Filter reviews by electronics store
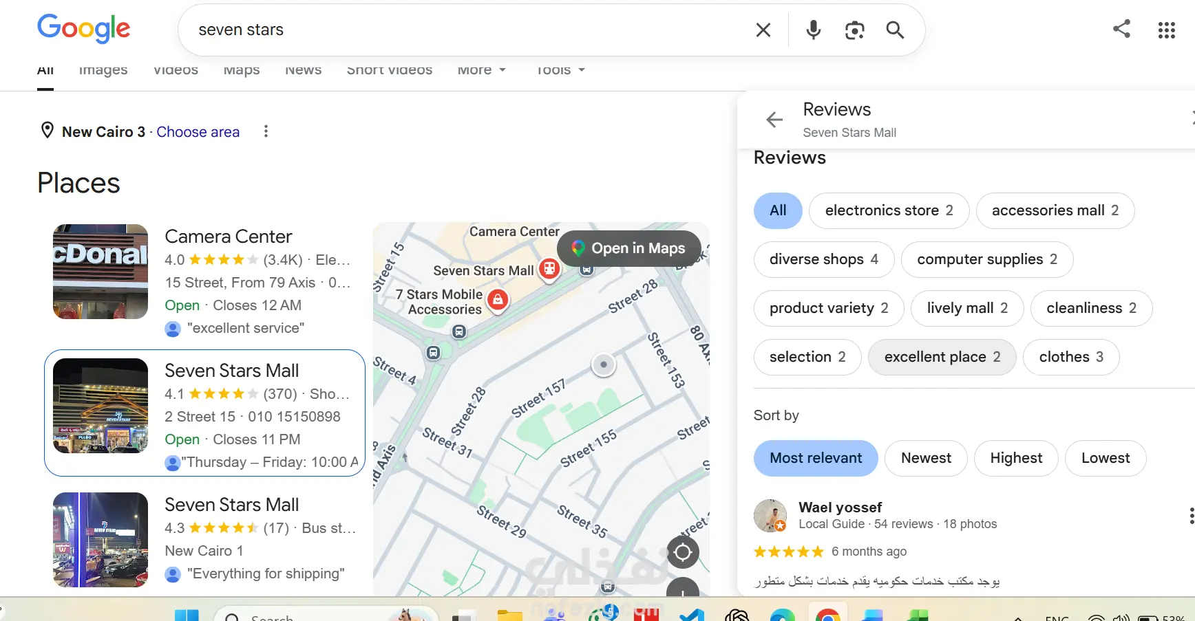The width and height of the screenshot is (1195, 621). pyautogui.click(x=889, y=210)
